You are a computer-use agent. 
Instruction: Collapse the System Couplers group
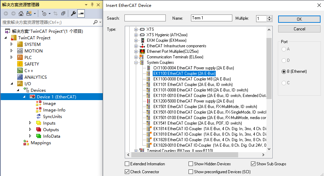[136, 62]
